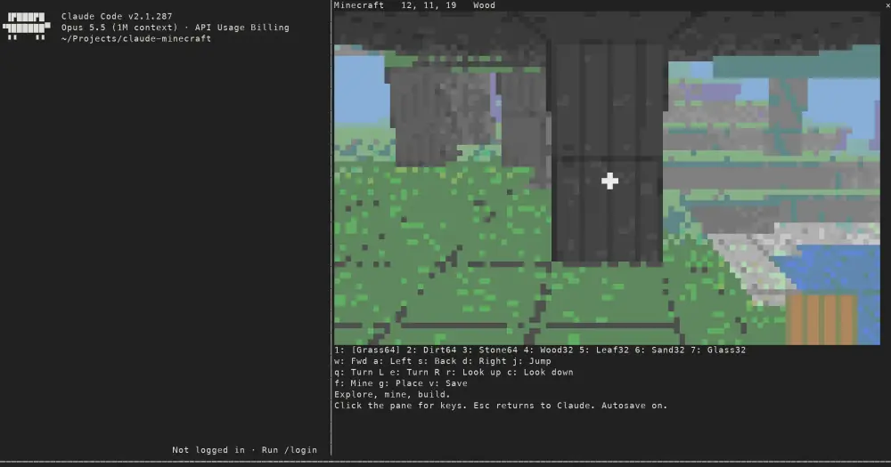This screenshot has height=467, width=891.
Task: Click the white crosshair in the game view
Action: pos(609,181)
